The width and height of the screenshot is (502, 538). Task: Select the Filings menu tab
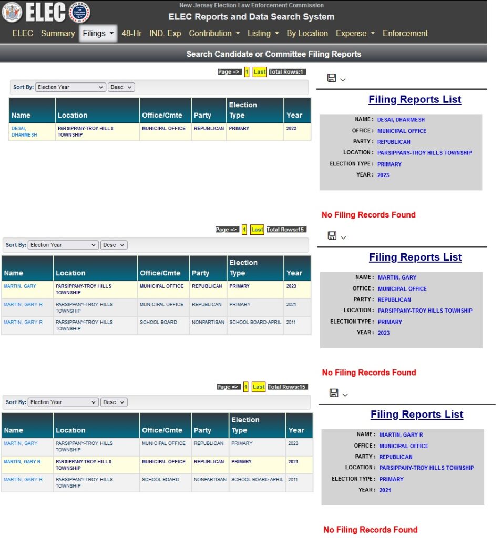98,33
